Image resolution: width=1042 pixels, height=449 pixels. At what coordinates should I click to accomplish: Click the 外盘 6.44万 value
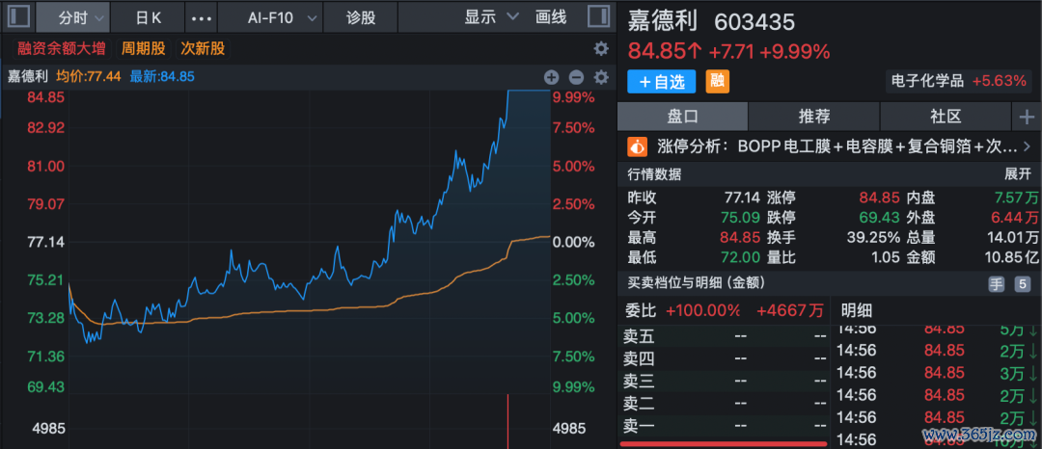point(1016,218)
